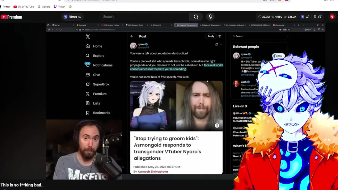Focus the YouTube Search input field
338x190 pixels.
[145, 17]
